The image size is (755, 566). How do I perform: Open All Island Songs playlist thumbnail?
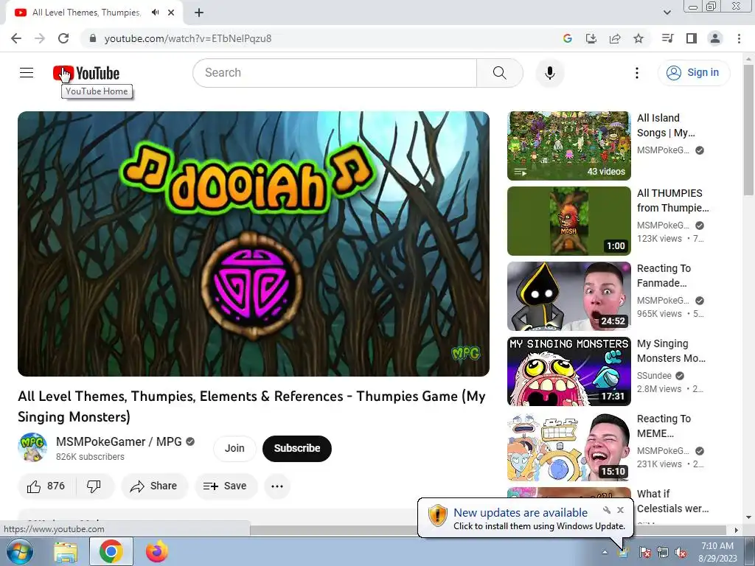pyautogui.click(x=568, y=146)
